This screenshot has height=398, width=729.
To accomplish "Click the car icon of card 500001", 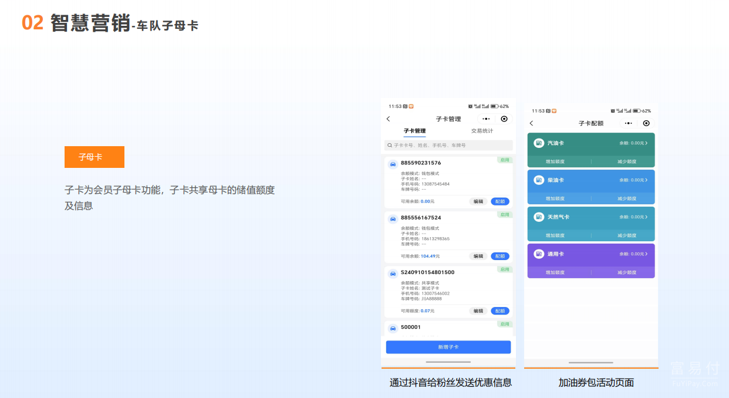I will pos(393,328).
